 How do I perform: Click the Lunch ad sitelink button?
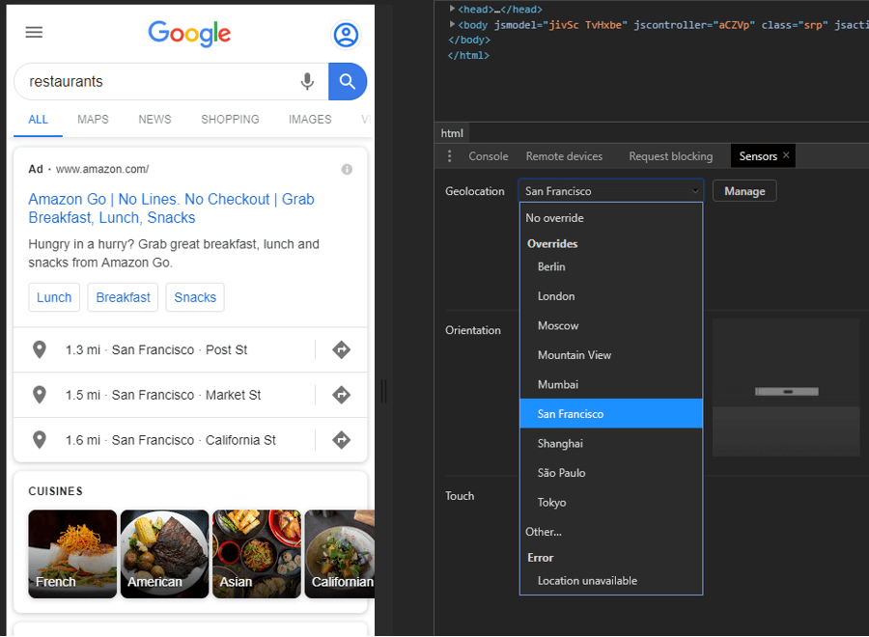click(x=54, y=297)
